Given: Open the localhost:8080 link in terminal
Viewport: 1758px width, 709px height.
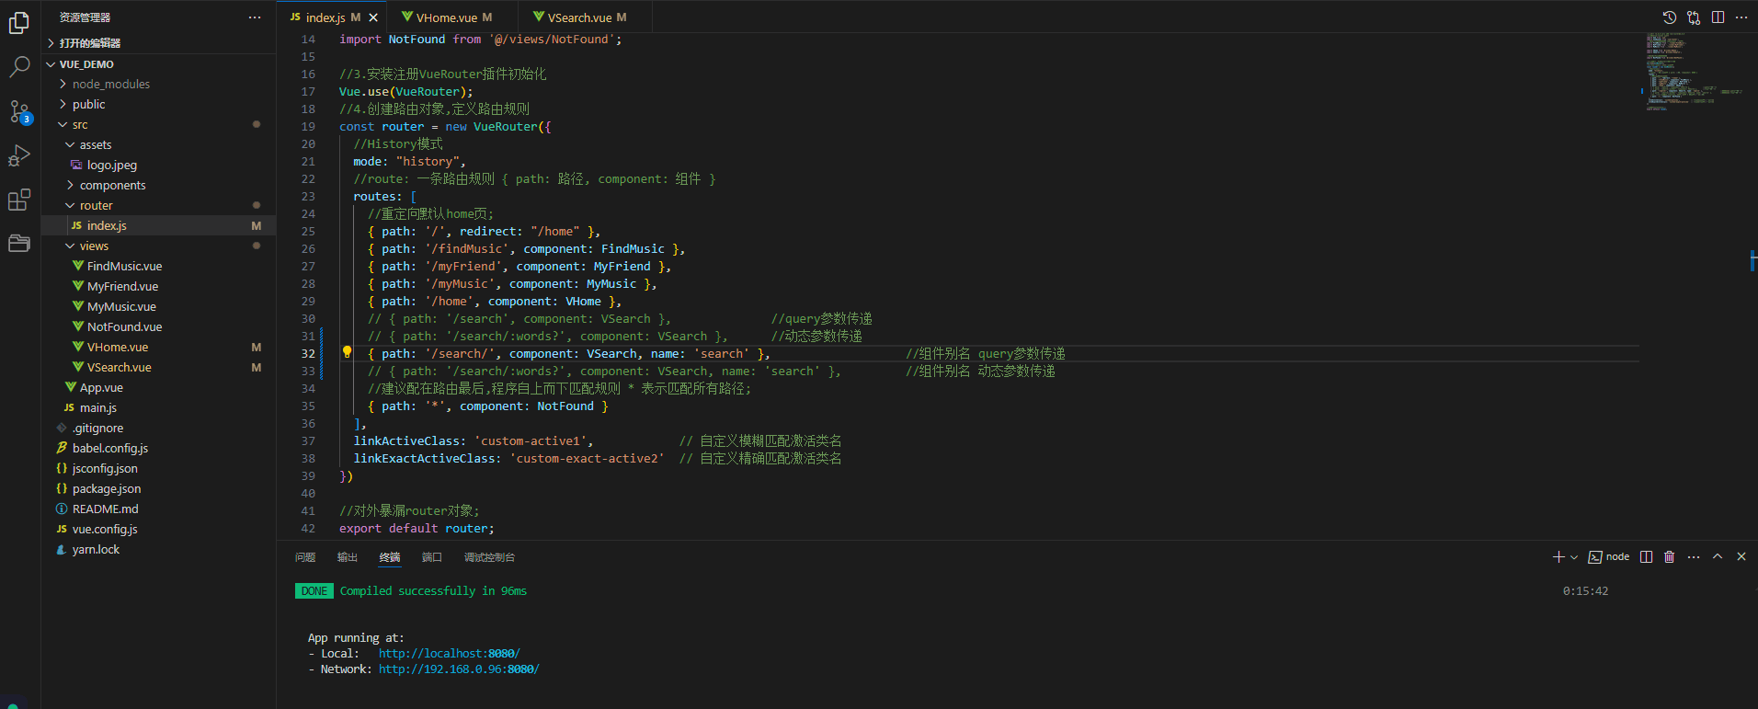Looking at the screenshot, I should (450, 654).
